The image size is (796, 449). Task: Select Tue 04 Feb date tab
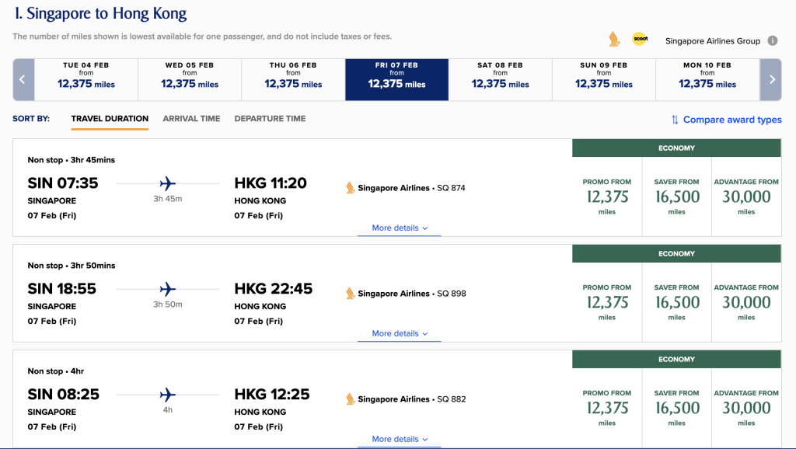click(x=86, y=80)
